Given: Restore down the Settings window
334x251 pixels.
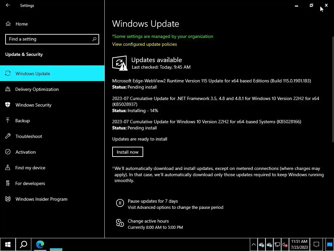Looking at the screenshot, I should 311,5.
